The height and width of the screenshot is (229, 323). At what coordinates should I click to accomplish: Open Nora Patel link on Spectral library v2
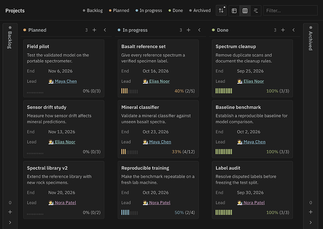pyautogui.click(x=66, y=203)
